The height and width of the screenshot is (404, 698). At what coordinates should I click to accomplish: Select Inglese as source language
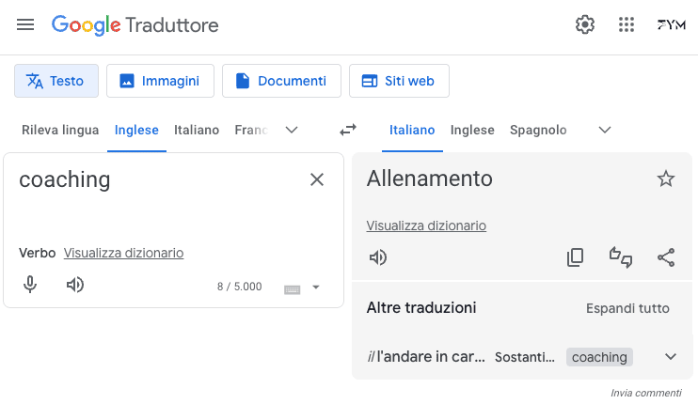pos(136,130)
